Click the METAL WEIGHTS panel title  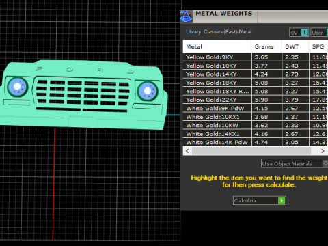coord(224,14)
